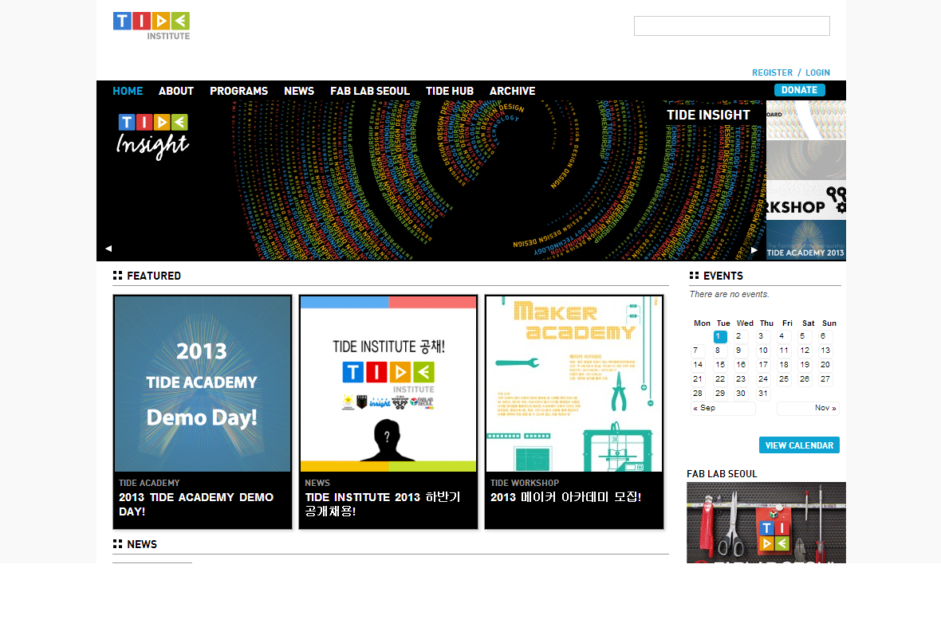Open the TIDE HUB menu item
Screen dimensions: 941x627
point(450,91)
